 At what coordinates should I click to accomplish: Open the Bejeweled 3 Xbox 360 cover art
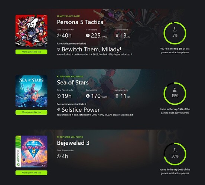31,152
